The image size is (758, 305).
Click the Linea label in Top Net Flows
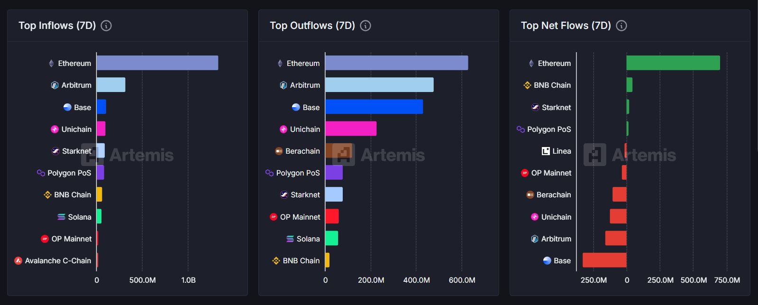pos(562,151)
